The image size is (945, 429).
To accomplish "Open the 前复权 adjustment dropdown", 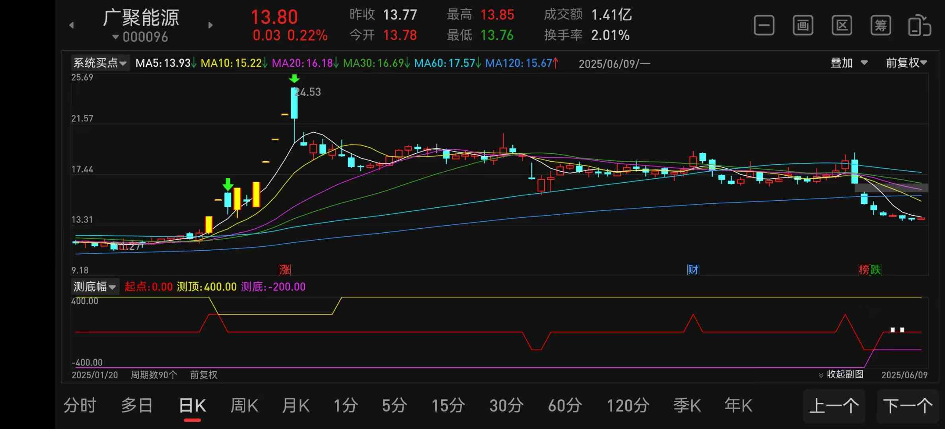I will (x=906, y=63).
